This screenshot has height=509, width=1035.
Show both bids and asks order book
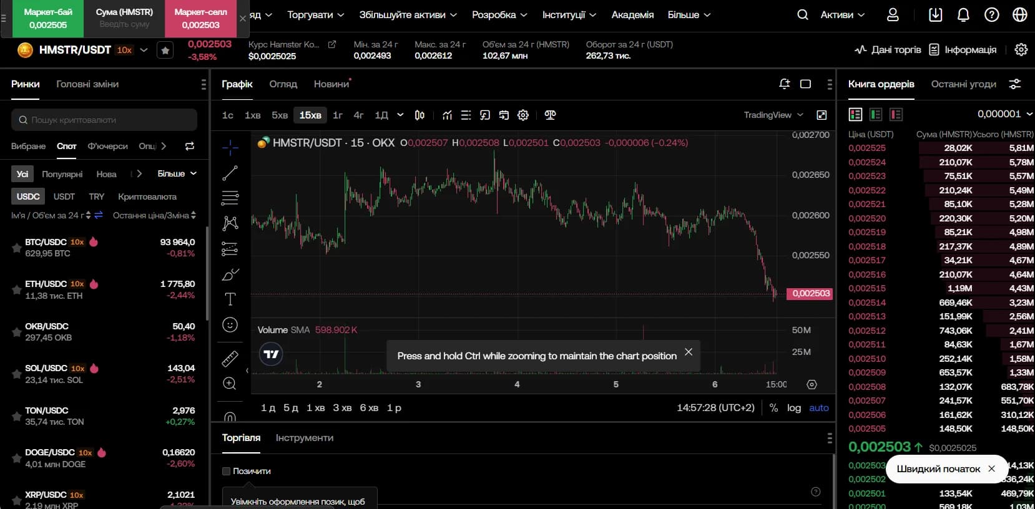855,114
